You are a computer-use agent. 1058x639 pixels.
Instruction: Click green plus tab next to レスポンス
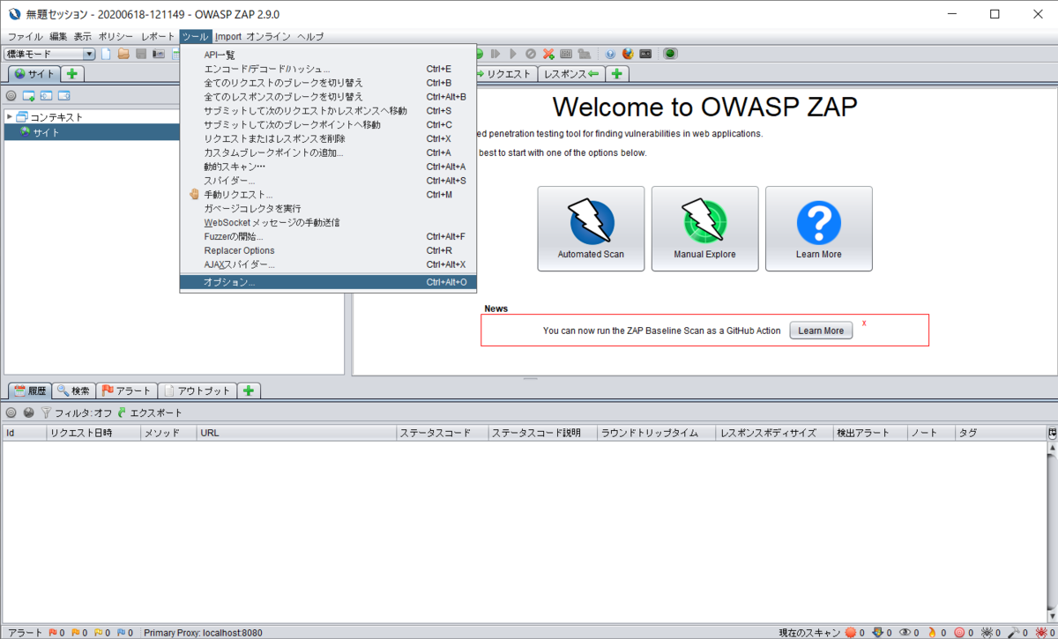click(x=617, y=74)
